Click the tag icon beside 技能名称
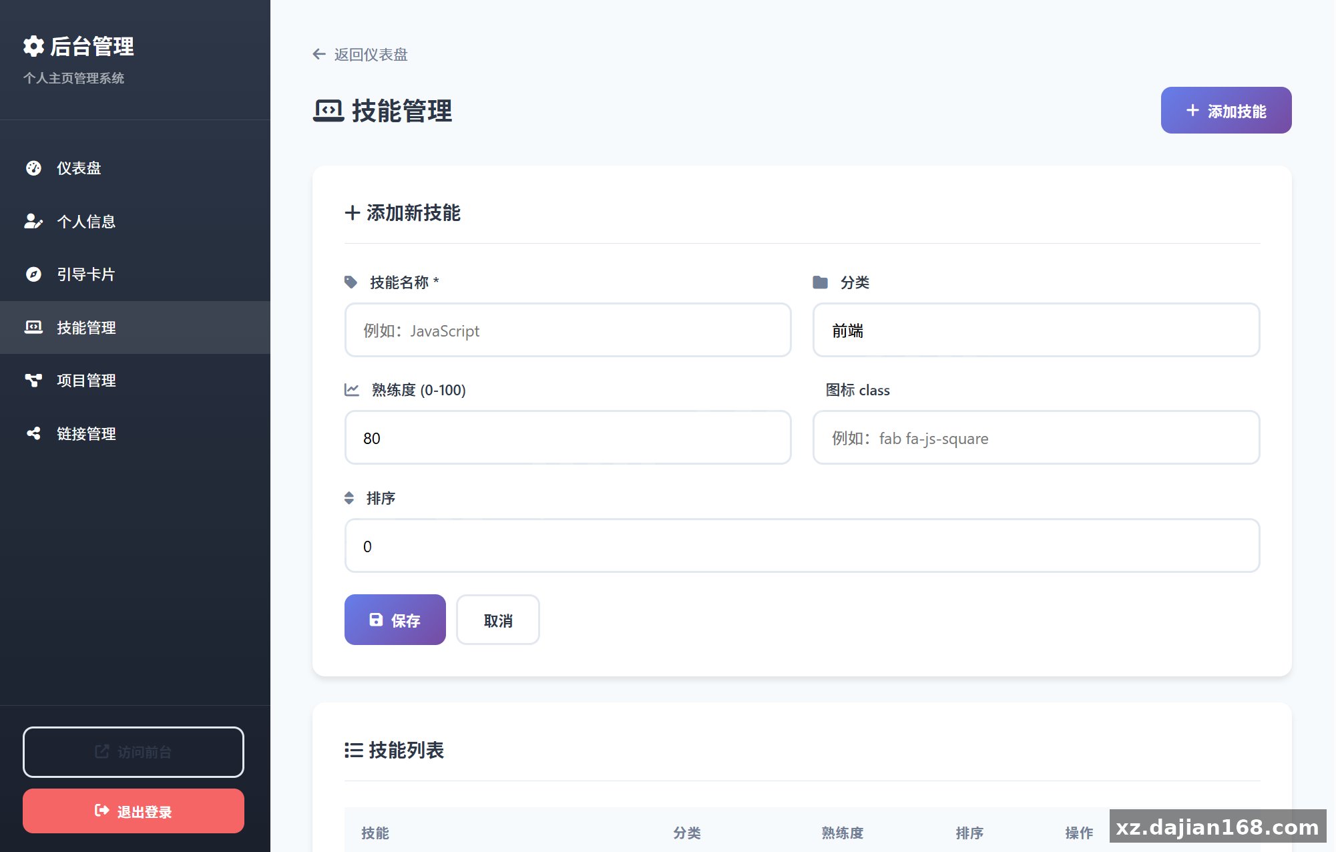Image resolution: width=1336 pixels, height=852 pixels. [351, 282]
